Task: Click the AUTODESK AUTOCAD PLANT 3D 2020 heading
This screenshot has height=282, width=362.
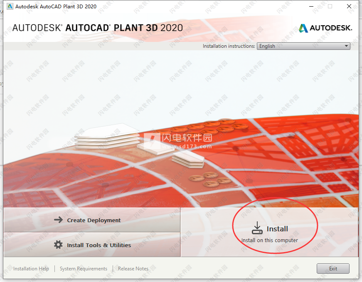Action: [x=97, y=28]
